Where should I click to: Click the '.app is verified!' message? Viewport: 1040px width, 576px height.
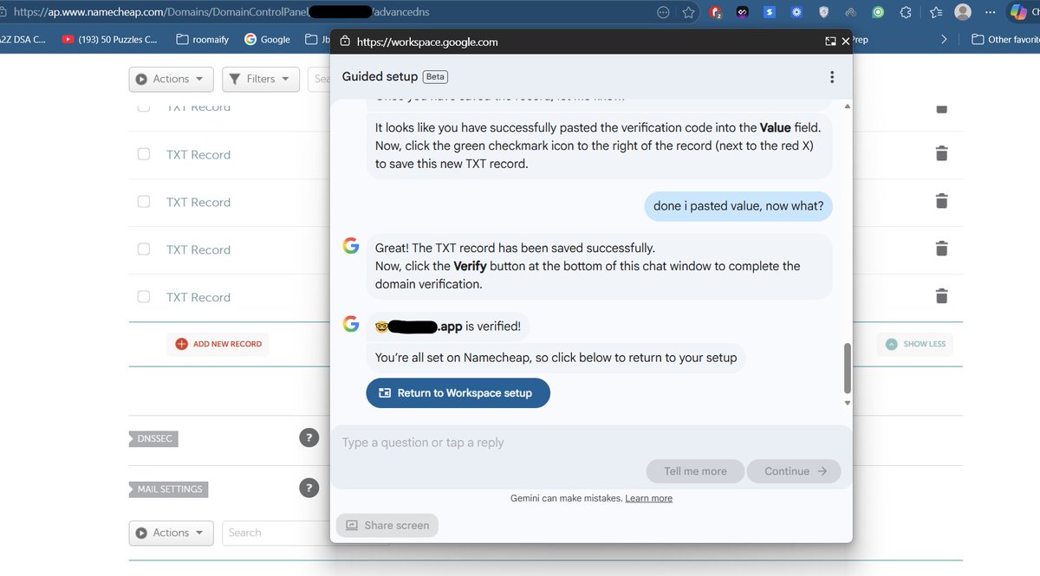click(448, 327)
